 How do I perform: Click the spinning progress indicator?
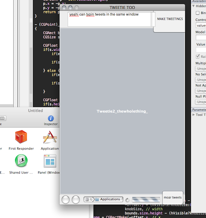[128, 200]
